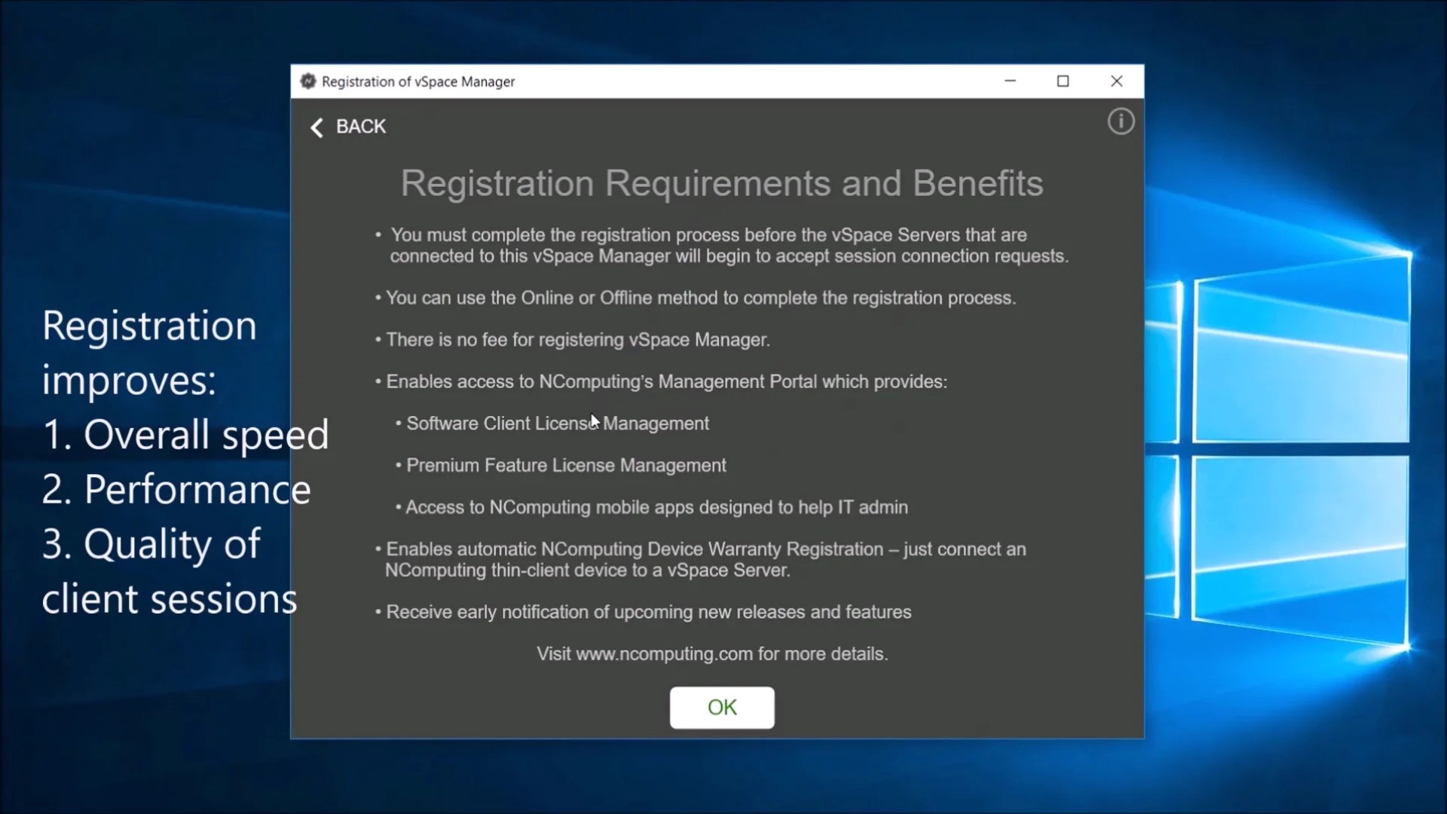Click the Overall speed overlay text

point(205,435)
